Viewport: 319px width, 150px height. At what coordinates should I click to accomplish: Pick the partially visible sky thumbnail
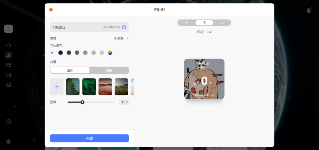click(x=132, y=87)
